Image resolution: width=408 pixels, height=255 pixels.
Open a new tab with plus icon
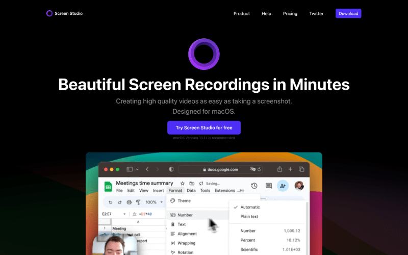point(290,169)
